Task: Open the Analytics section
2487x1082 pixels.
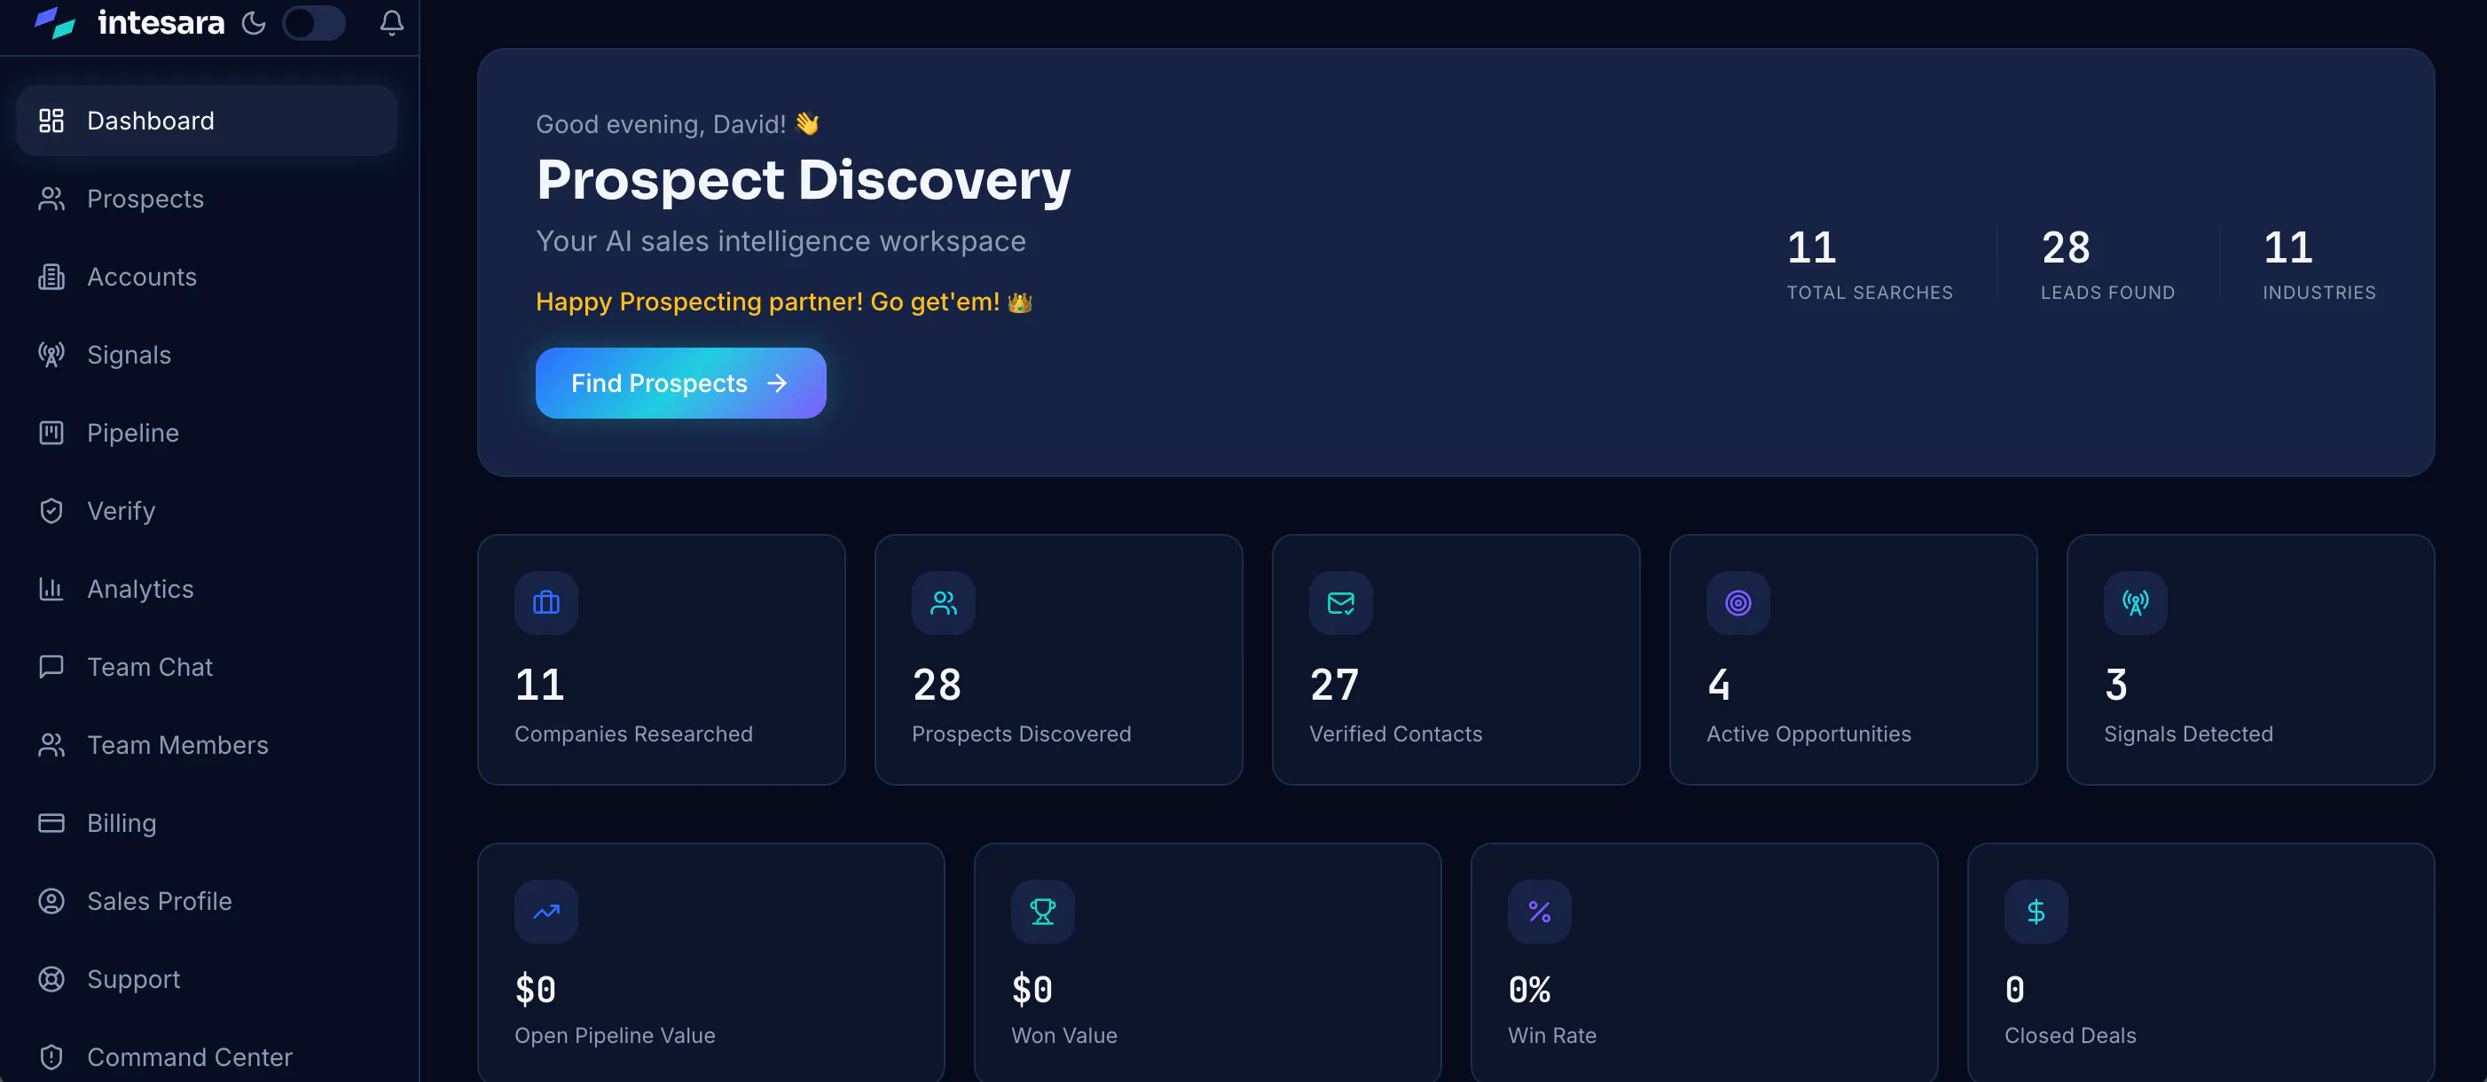Action: [x=207, y=589]
